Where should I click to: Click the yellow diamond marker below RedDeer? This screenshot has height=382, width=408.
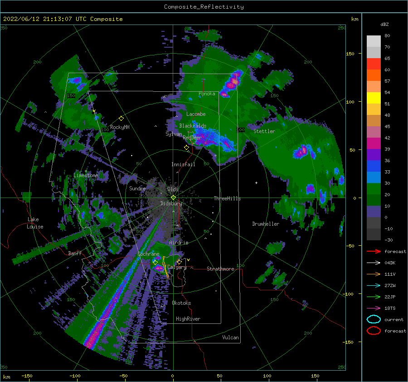click(x=187, y=148)
